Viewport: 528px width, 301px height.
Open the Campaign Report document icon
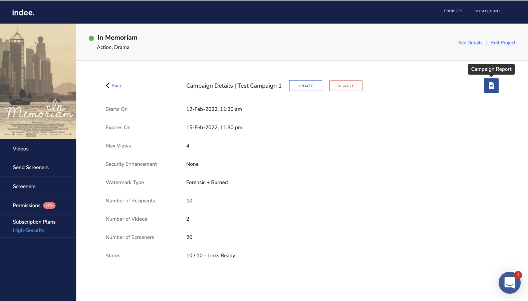coord(491,86)
